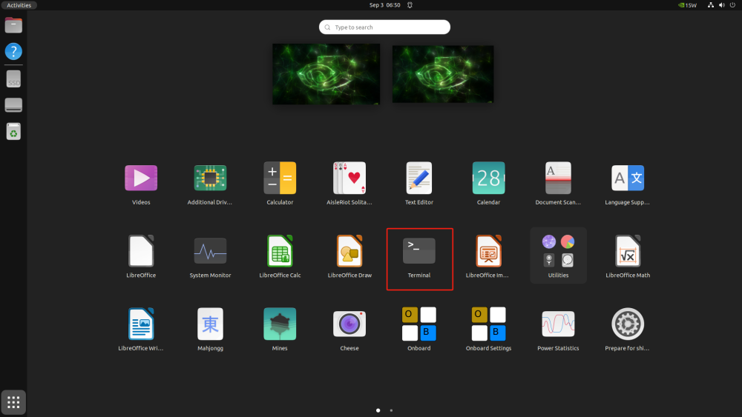Open LibreOffice Draw
742x417 pixels.
(349, 252)
